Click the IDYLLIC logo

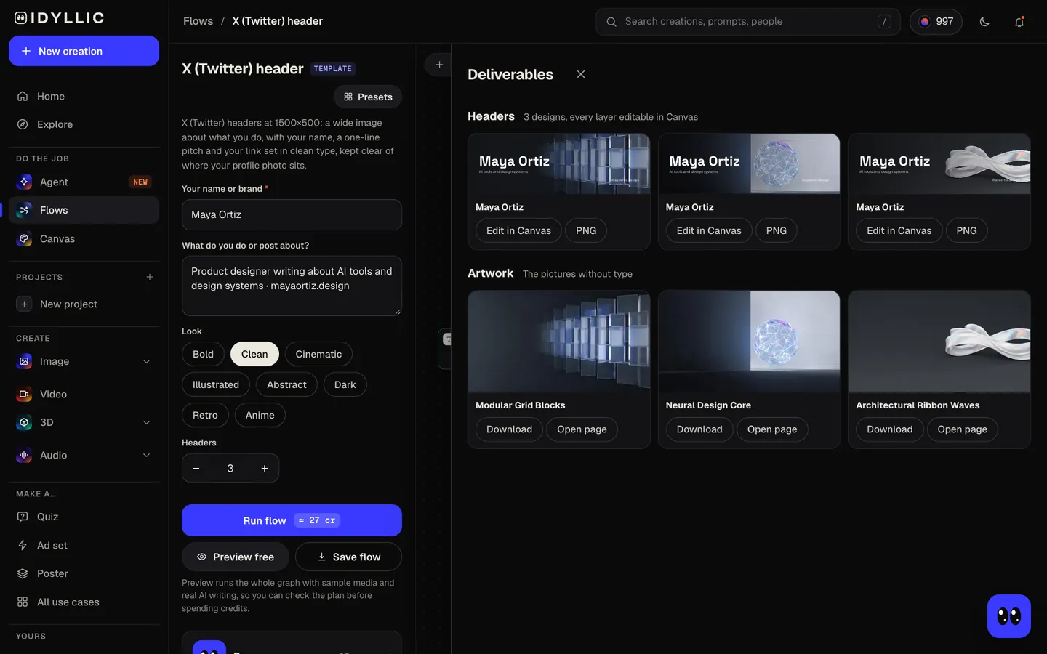[60, 18]
